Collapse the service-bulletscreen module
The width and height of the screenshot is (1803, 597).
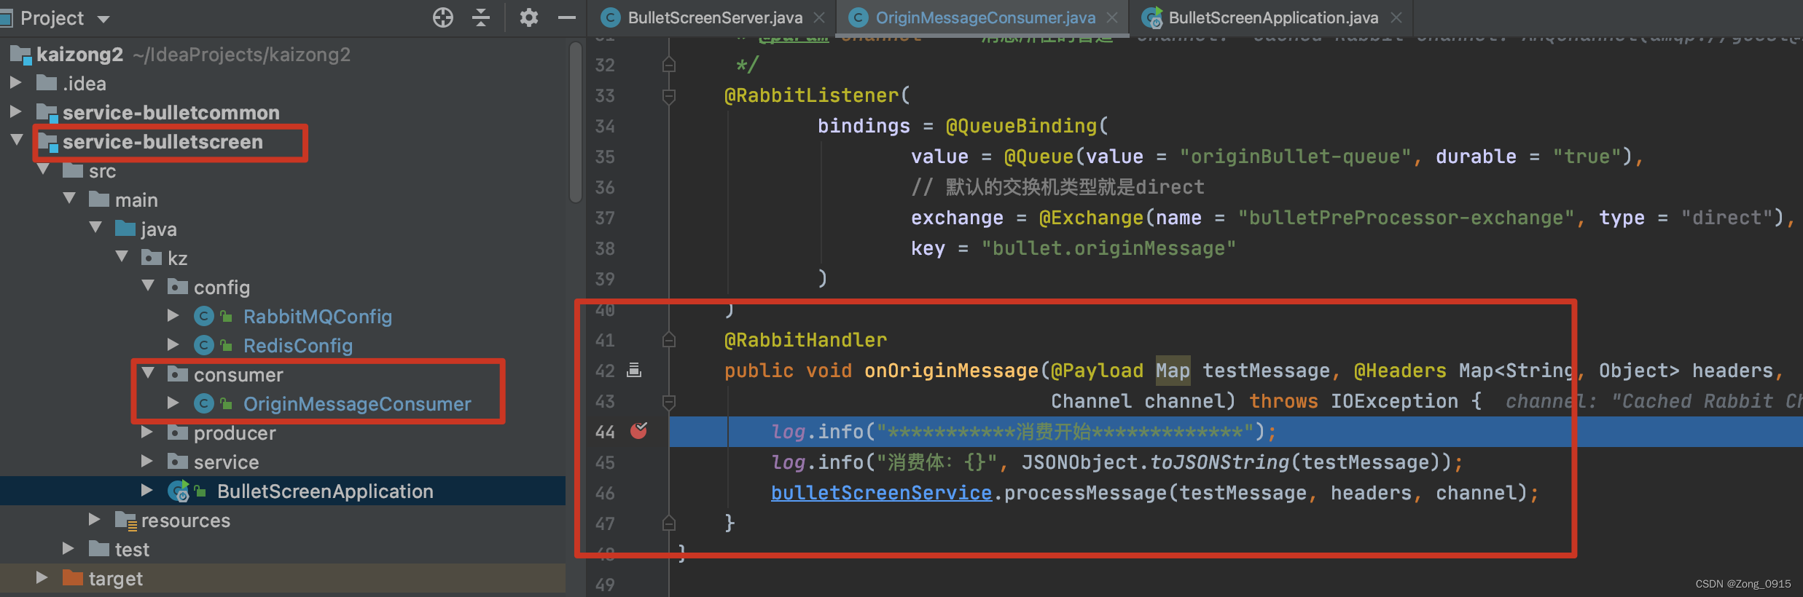(x=17, y=139)
